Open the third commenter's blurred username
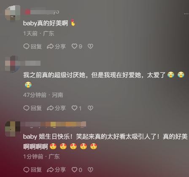Screen dimensions: 189x177 [54, 124]
